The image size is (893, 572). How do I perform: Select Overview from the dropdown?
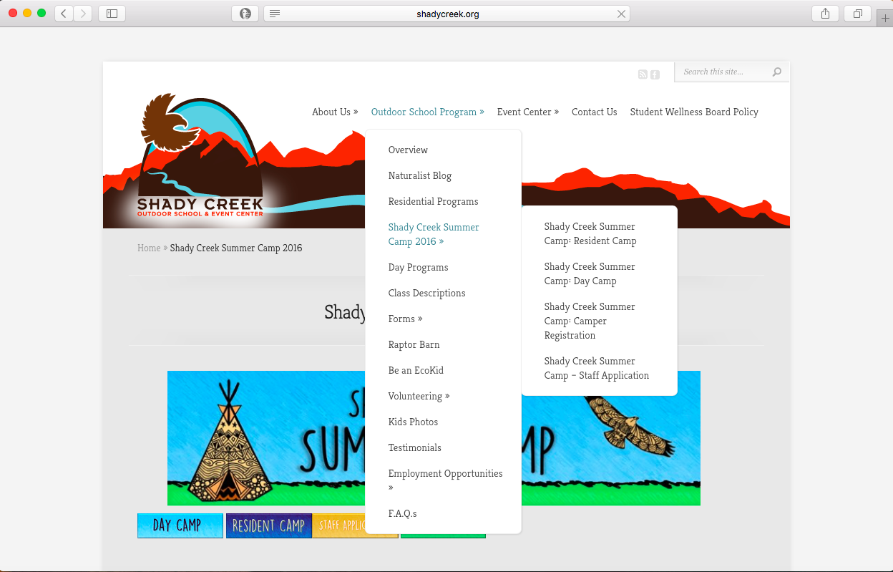[408, 150]
